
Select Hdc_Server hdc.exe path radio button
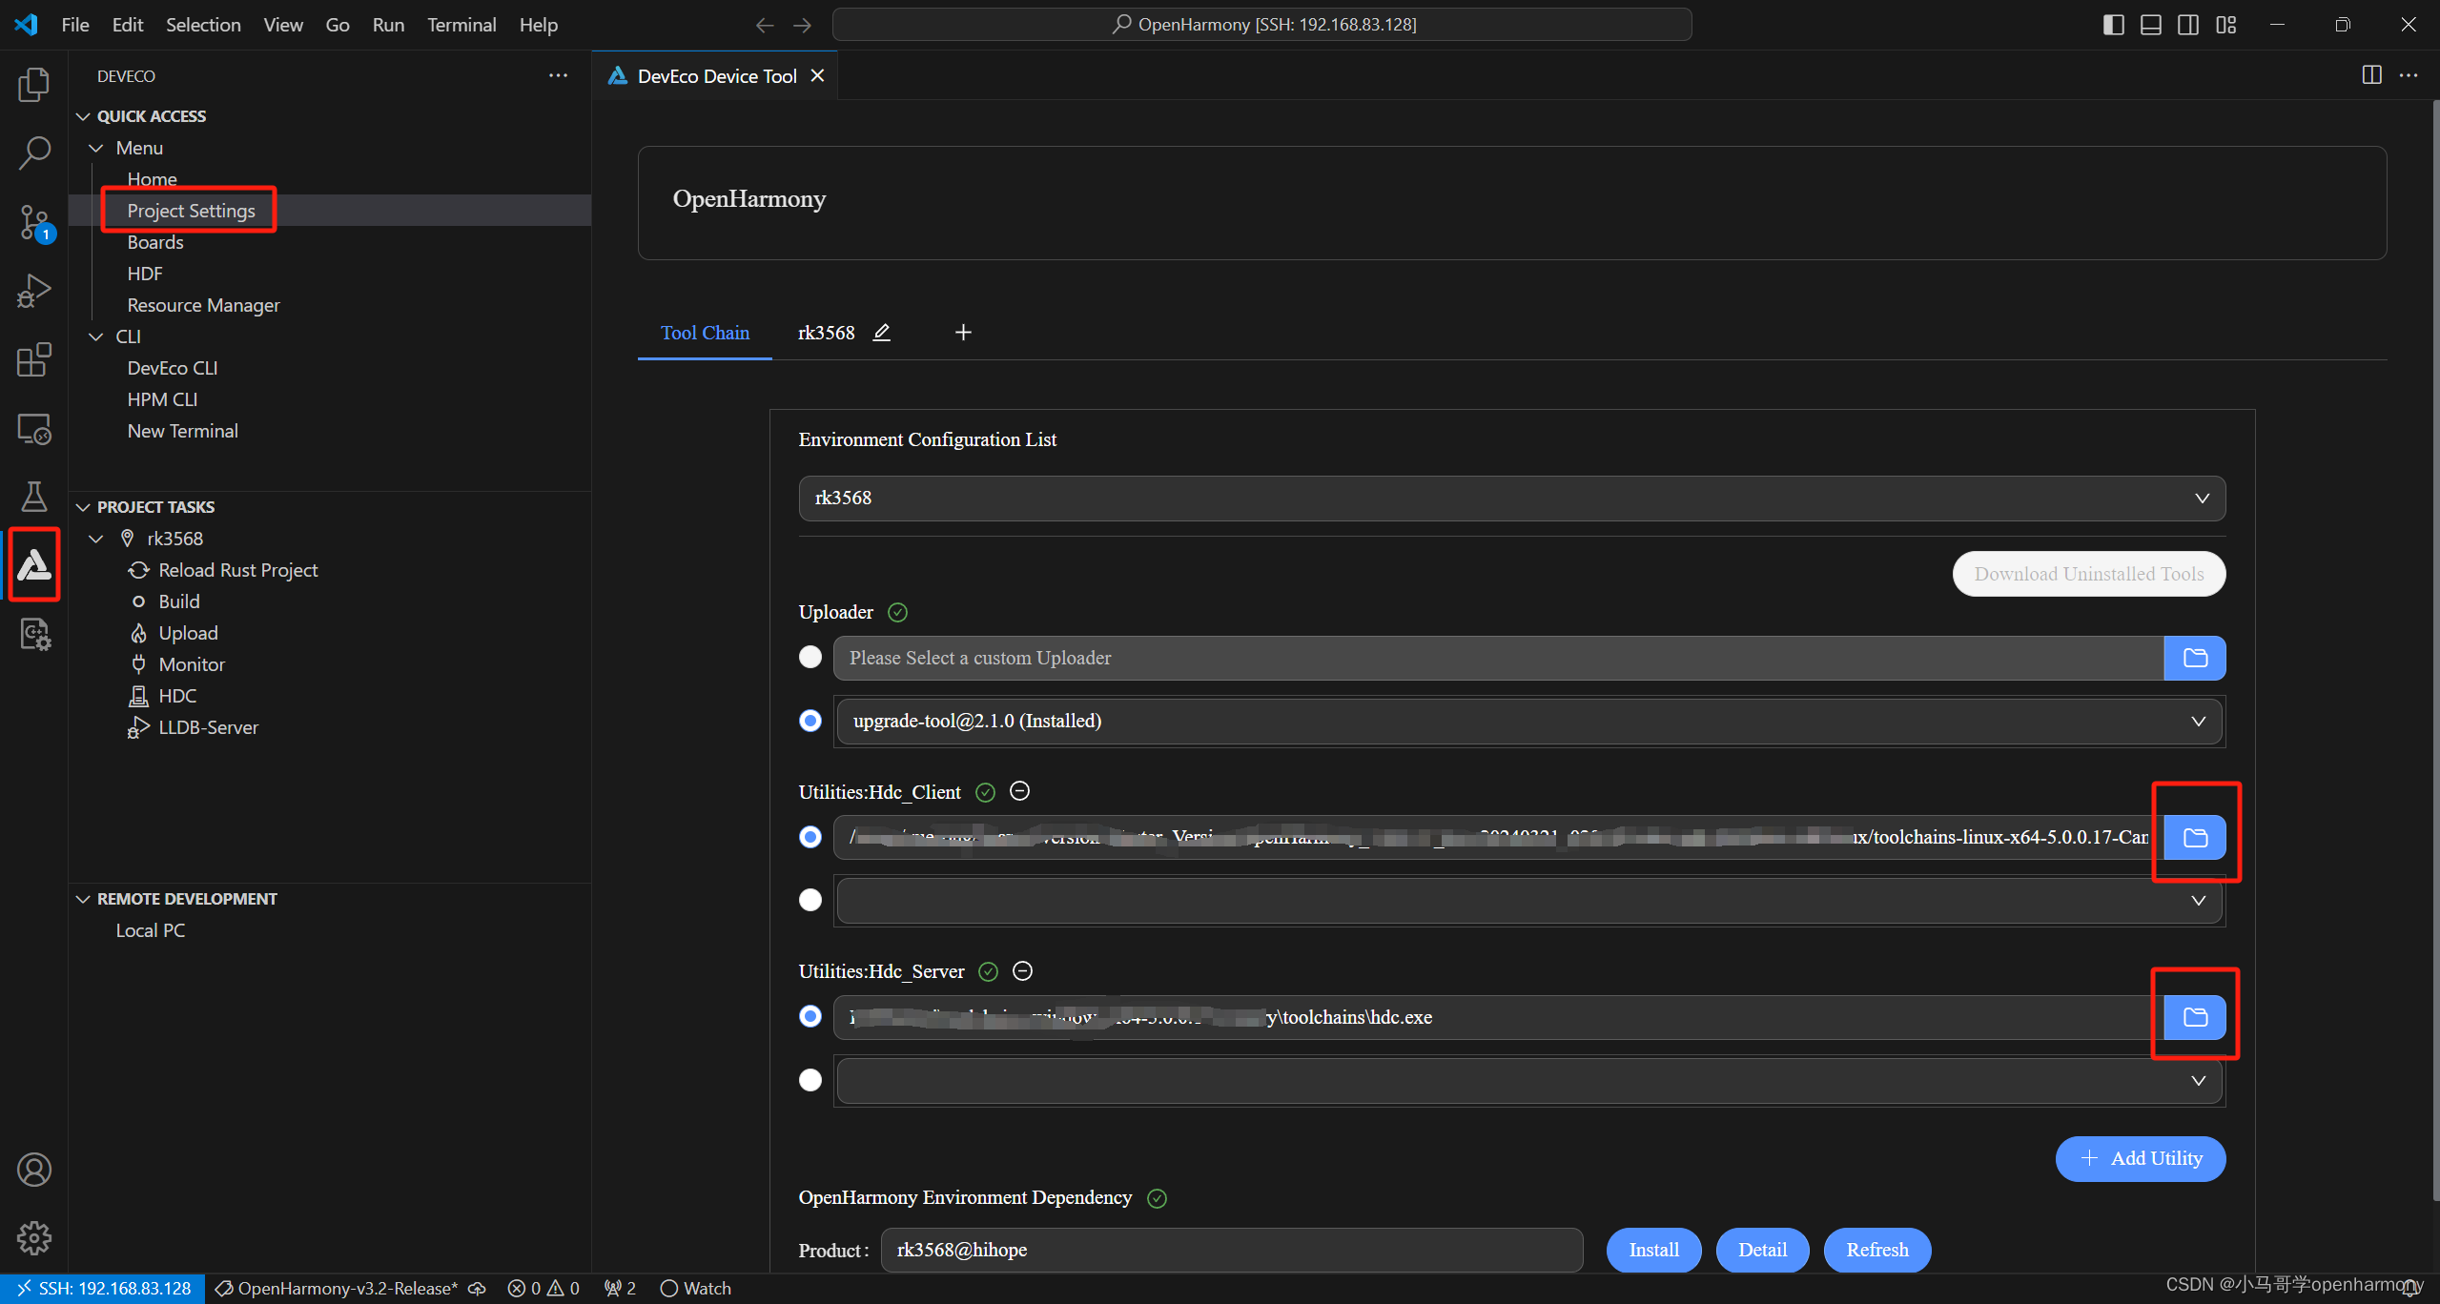click(x=810, y=1016)
